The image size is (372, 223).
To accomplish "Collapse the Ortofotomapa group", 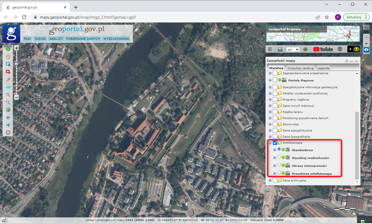I will click(x=270, y=143).
